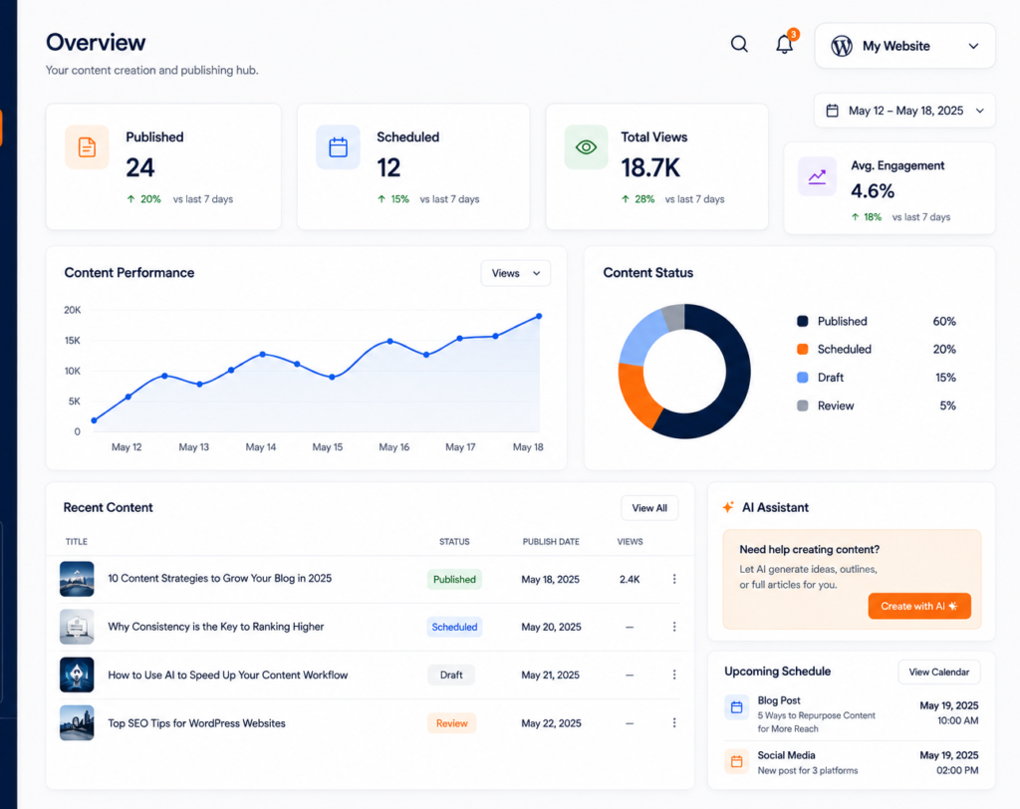This screenshot has height=809, width=1020.
Task: Click the Total Views eye icon
Action: coord(586,147)
